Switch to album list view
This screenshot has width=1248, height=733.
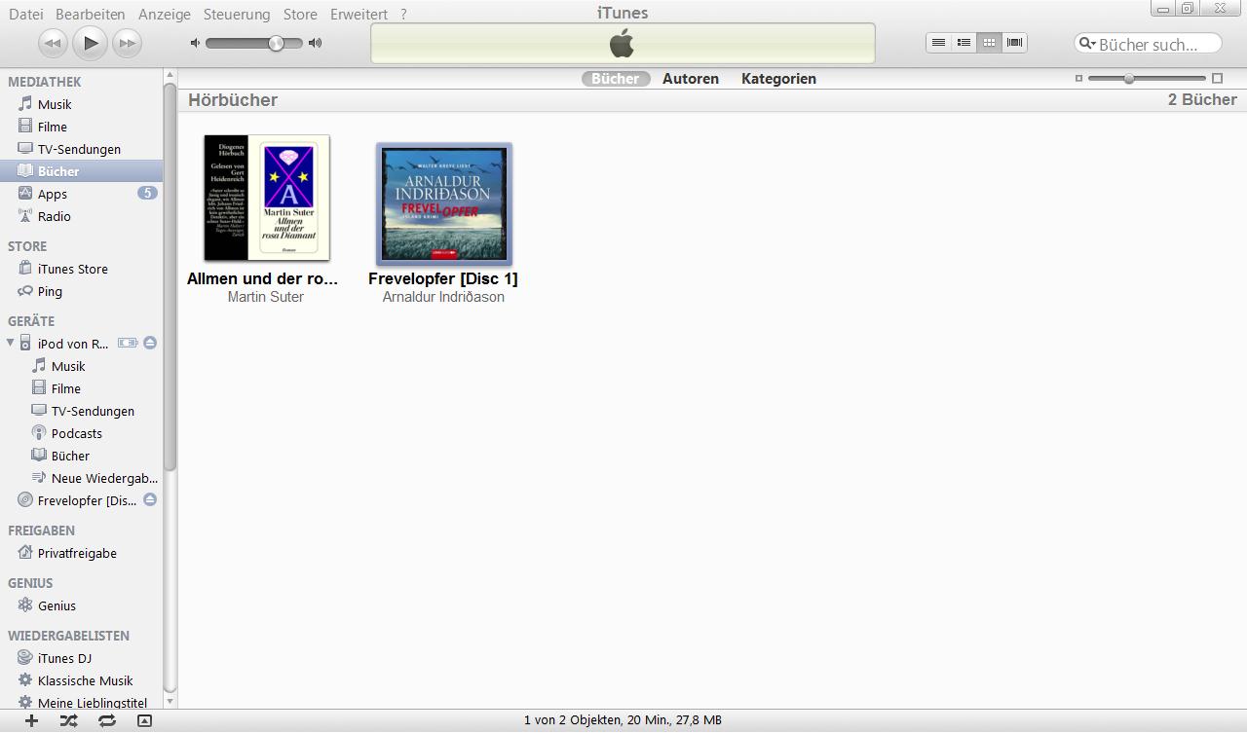pyautogui.click(x=964, y=43)
